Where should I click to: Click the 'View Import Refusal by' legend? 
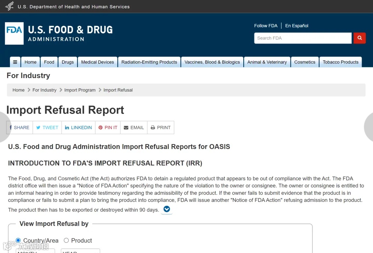click(x=54, y=224)
